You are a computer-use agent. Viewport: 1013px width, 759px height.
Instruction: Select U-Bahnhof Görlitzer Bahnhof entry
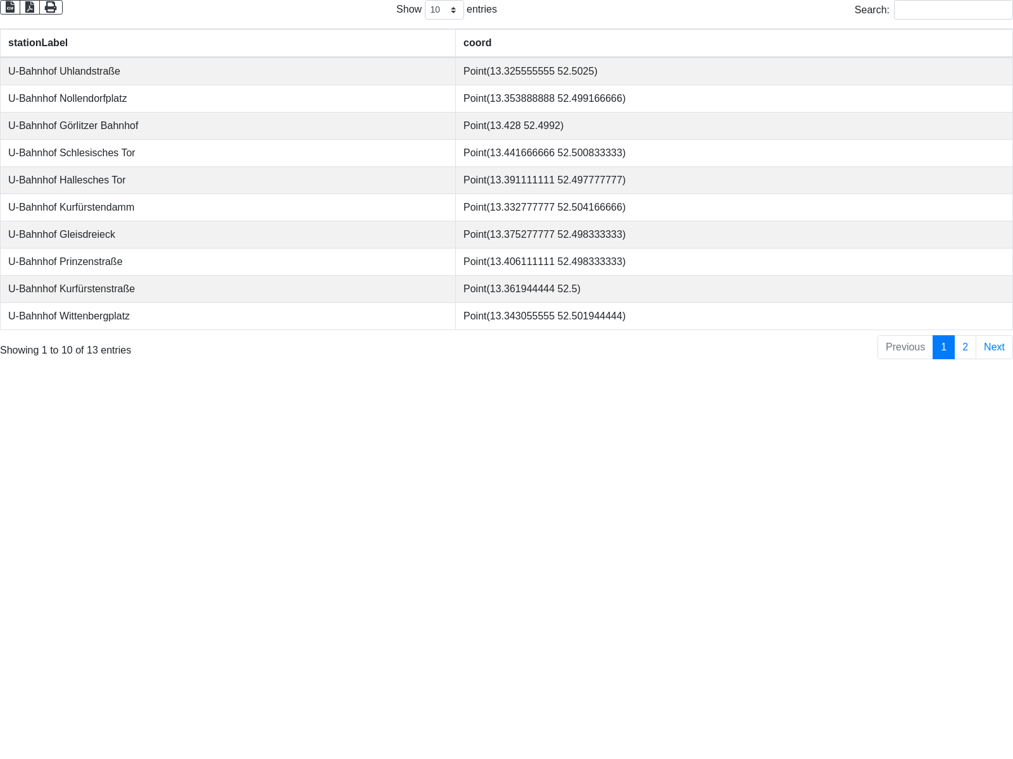click(x=73, y=126)
